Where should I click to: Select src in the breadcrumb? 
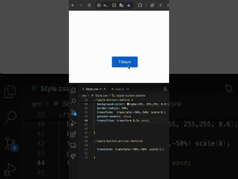[x=84, y=95]
